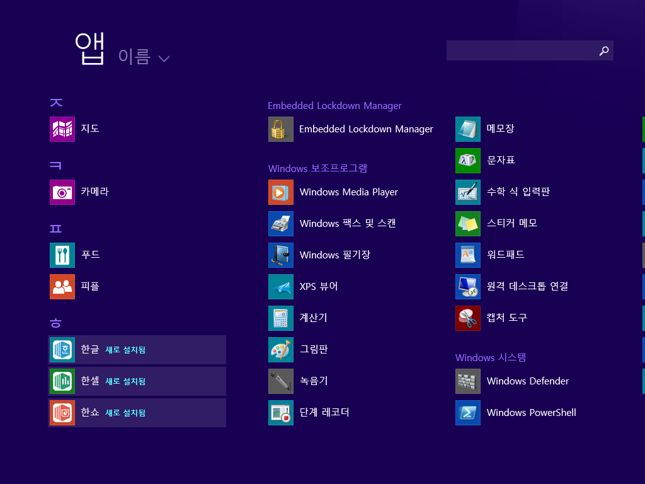This screenshot has height=484, width=645.
Task: Open 원격 데스크톱 연결 icon
Action: coord(468,287)
